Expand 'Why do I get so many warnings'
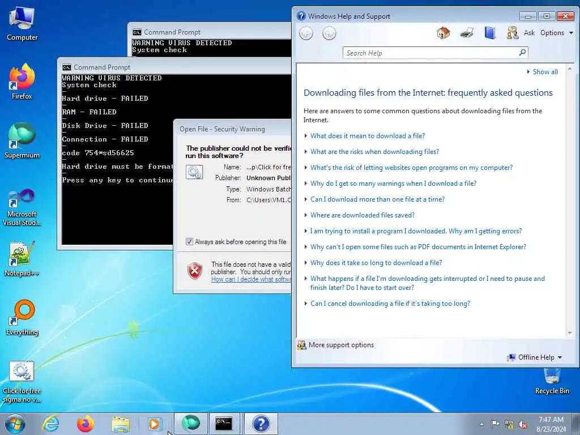The width and height of the screenshot is (580, 435). [393, 184]
